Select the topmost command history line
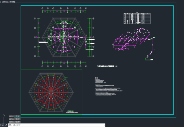 pos(15,116)
